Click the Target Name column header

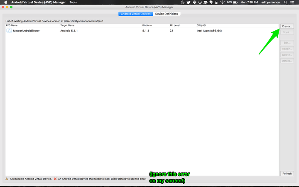point(67,25)
